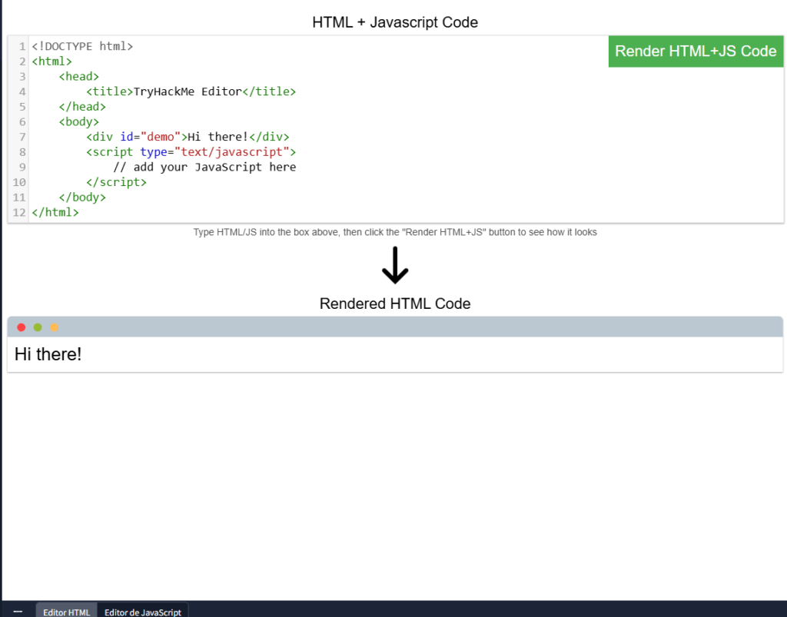Click line number 1 in the editor gutter

tap(22, 46)
